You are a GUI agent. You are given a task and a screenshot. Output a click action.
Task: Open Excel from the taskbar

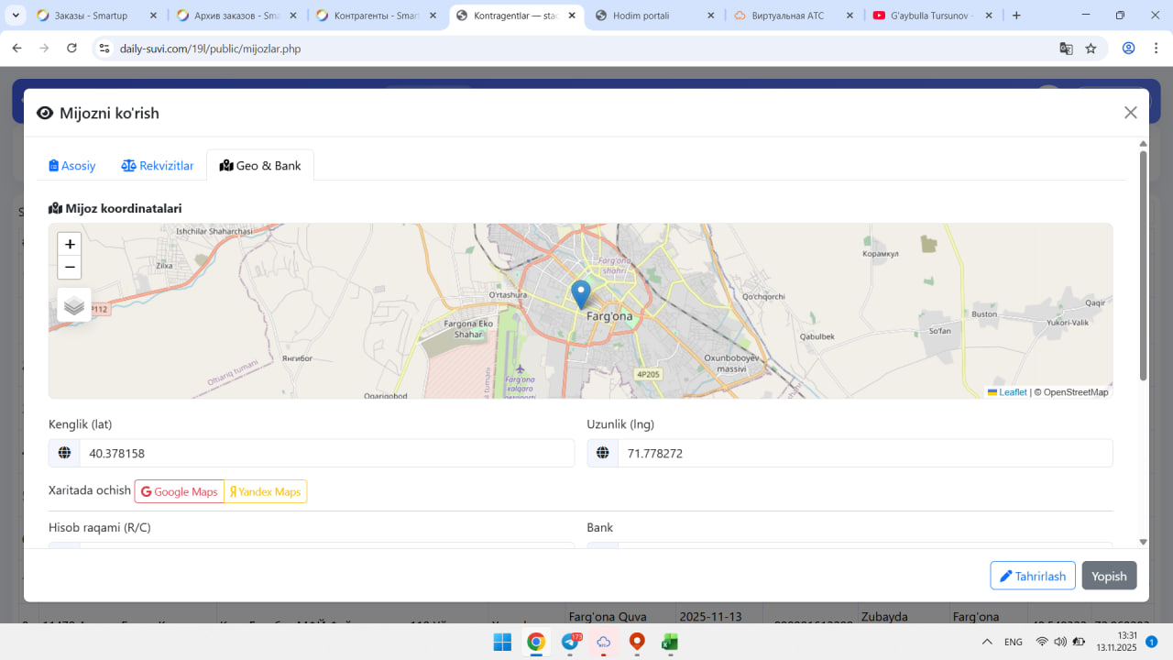pyautogui.click(x=670, y=642)
